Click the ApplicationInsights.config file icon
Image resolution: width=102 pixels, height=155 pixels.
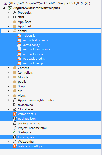[x=15, y=100]
